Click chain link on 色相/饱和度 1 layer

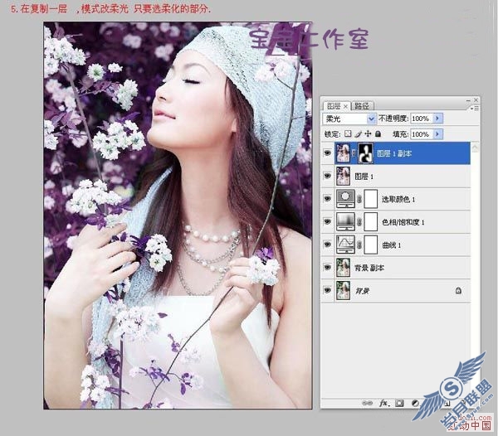coord(359,222)
